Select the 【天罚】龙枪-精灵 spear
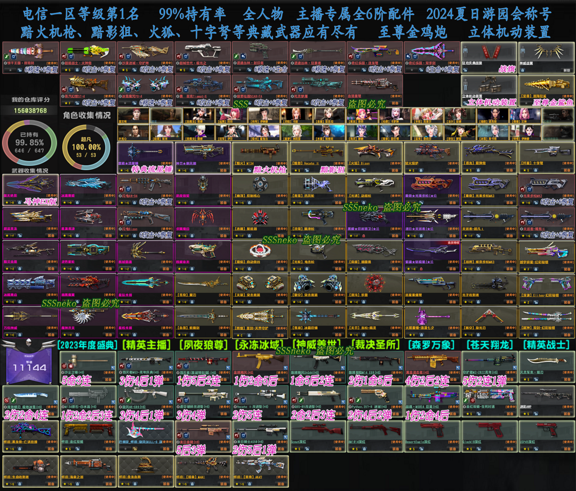Image resolution: width=576 pixels, height=491 pixels. point(375,322)
